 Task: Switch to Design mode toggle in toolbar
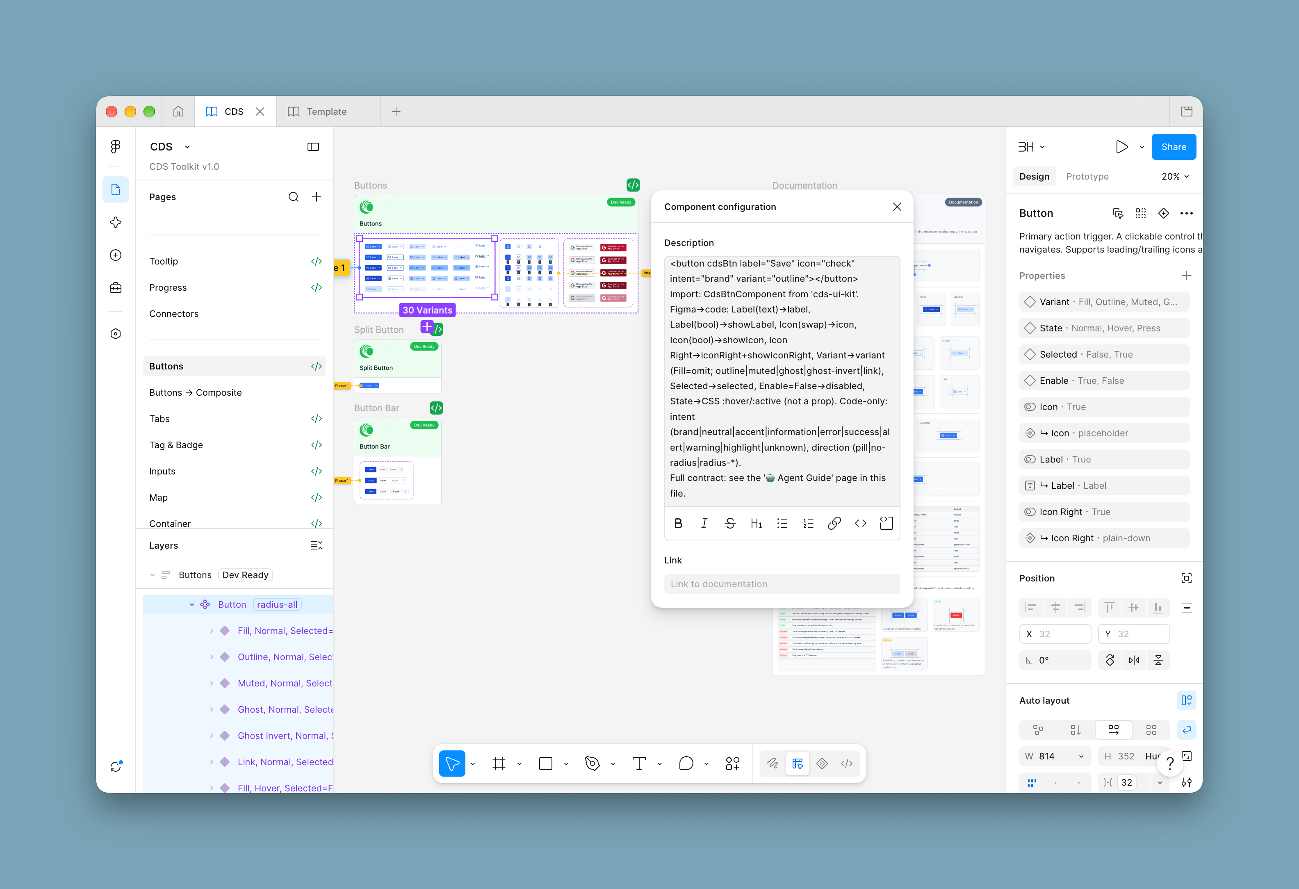pyautogui.click(x=798, y=763)
